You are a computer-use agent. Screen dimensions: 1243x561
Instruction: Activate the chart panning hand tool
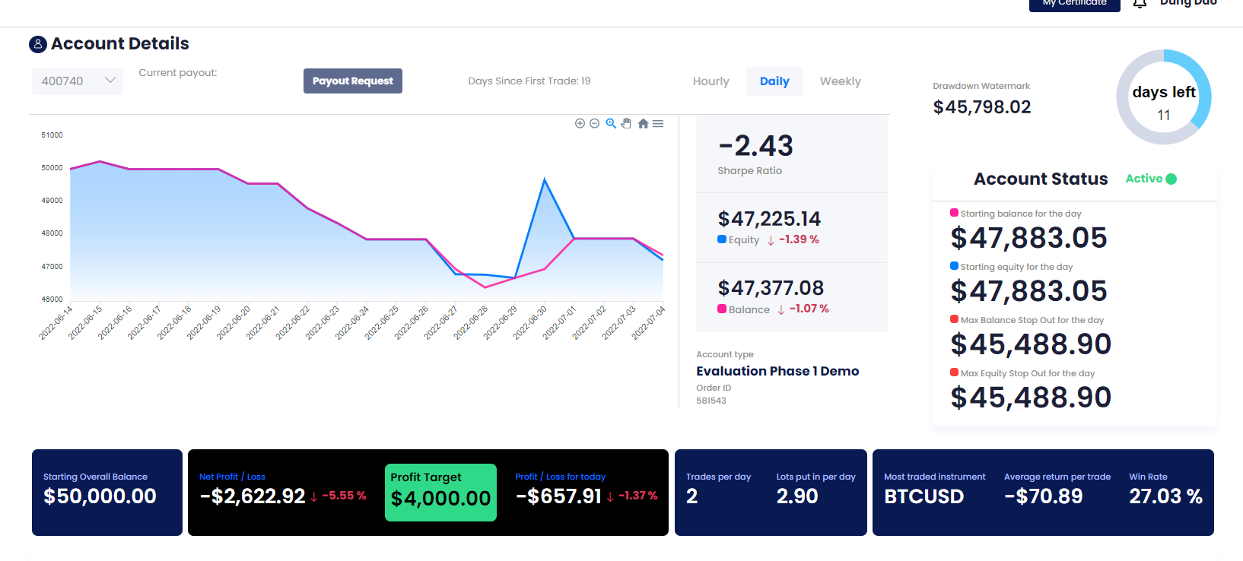click(626, 123)
